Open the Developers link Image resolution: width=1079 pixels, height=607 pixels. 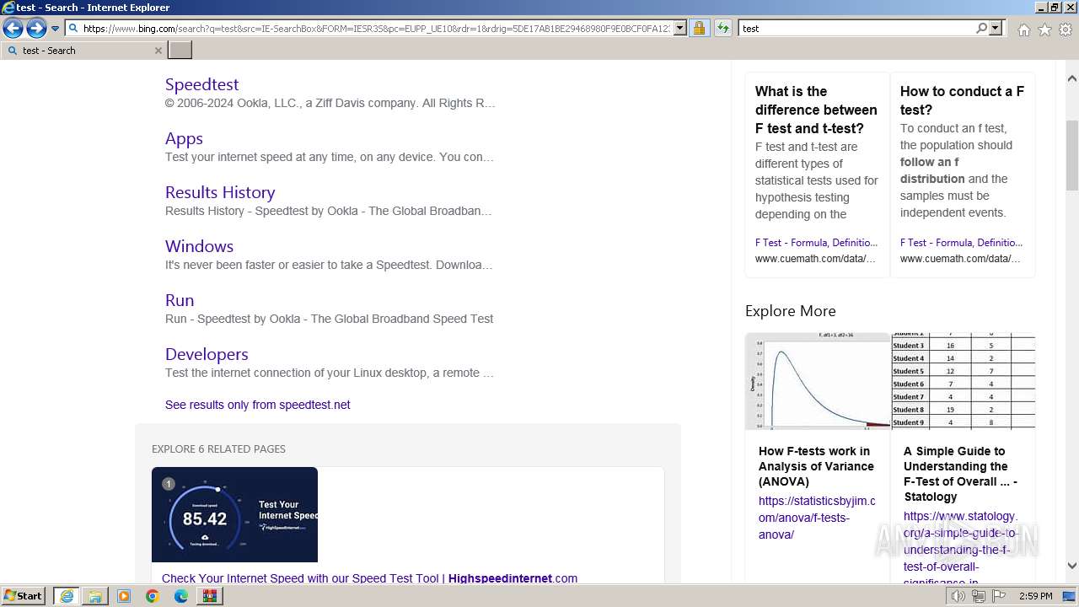pyautogui.click(x=207, y=354)
